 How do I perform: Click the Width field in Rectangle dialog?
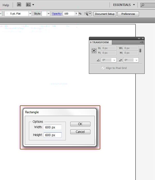[53, 127]
